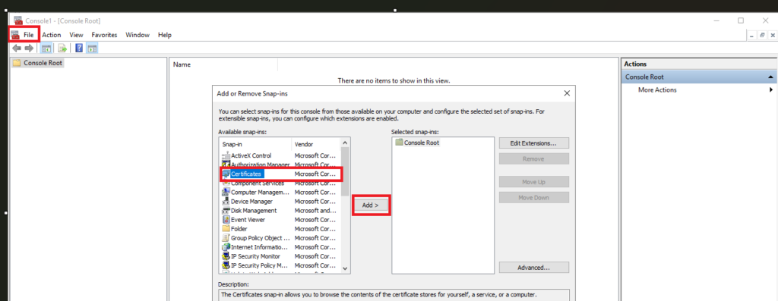Click the Edit Extensions... button
This screenshot has width=778, height=301.
(534, 143)
